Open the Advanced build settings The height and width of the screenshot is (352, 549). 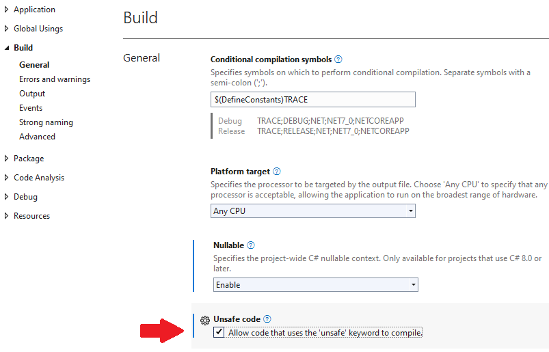pos(37,137)
